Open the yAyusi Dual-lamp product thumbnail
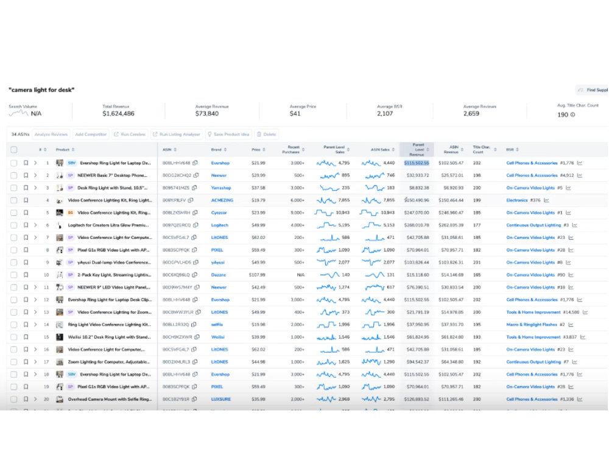 click(x=60, y=263)
